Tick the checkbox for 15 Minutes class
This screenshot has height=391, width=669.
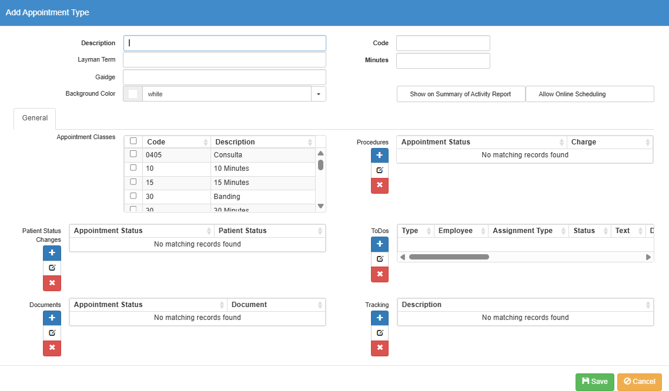point(133,182)
